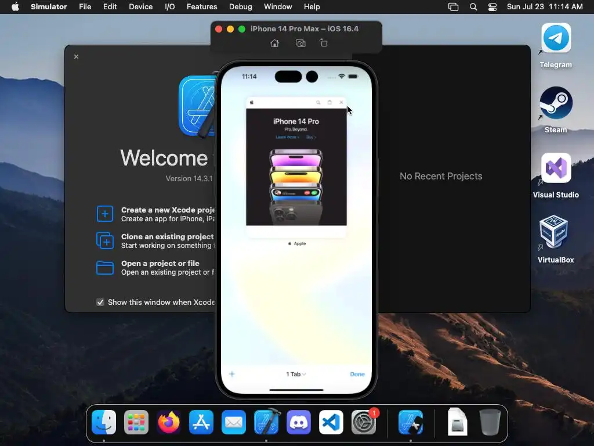Select Open a project or file
The width and height of the screenshot is (594, 446).
click(168, 267)
